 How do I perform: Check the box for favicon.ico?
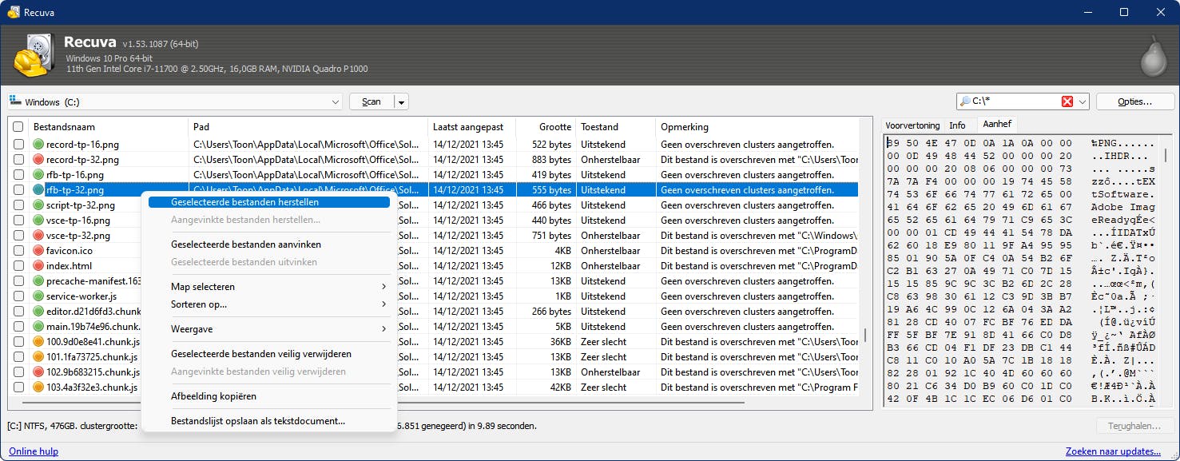coord(18,251)
